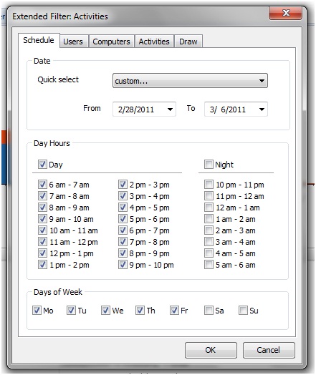
Task: Click the OK button
Action: (211, 350)
